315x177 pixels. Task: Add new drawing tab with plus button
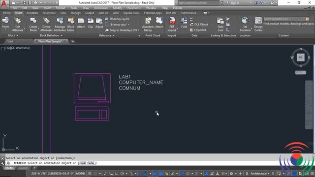tap(73, 41)
